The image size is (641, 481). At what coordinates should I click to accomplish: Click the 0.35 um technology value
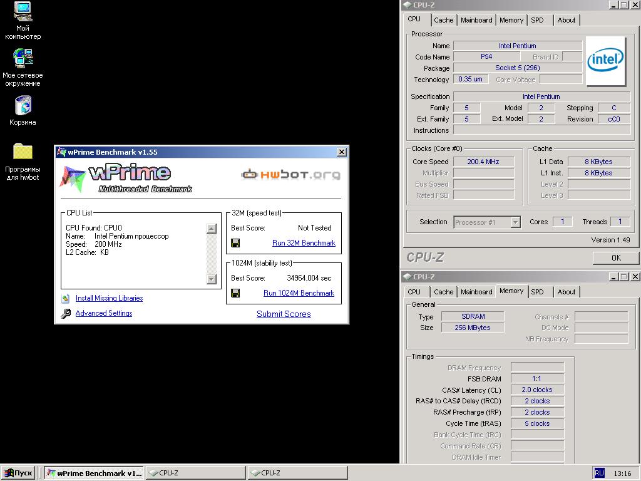tap(470, 80)
